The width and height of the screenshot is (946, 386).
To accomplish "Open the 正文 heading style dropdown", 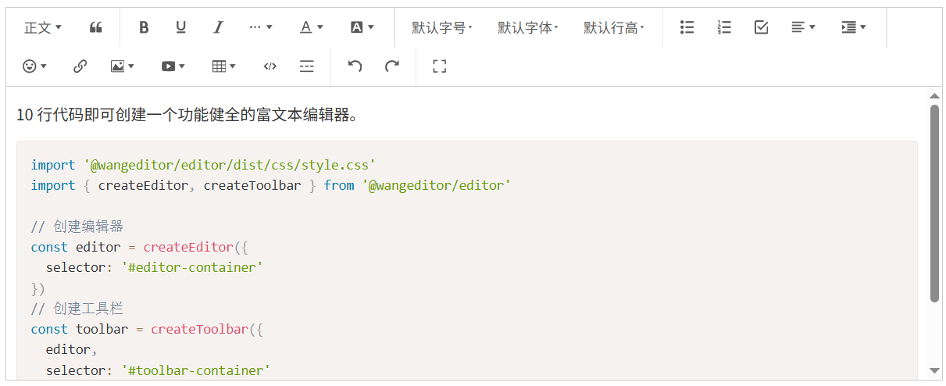I will tap(43, 27).
